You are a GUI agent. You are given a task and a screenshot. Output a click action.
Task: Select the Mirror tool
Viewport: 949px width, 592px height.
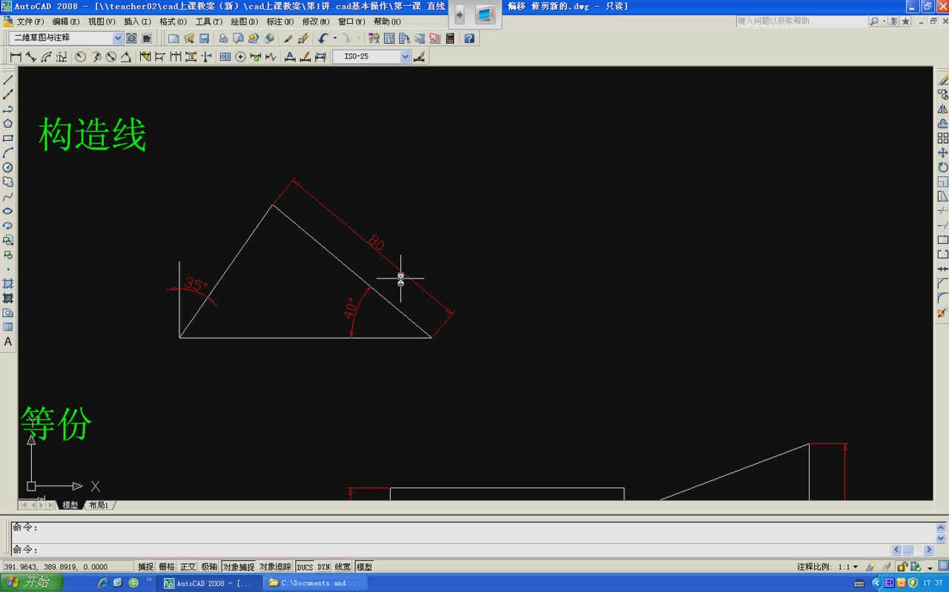943,109
